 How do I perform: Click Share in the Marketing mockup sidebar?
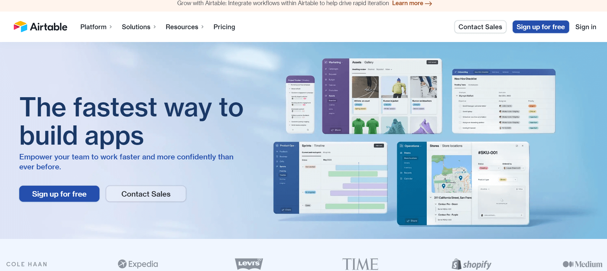[336, 130]
